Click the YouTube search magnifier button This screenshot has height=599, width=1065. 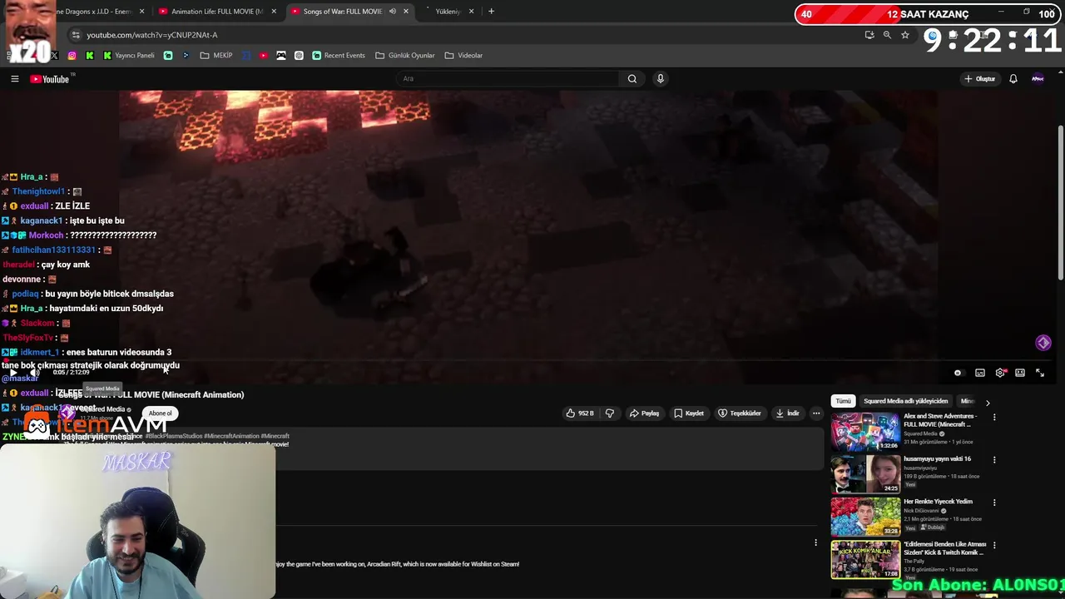click(632, 79)
